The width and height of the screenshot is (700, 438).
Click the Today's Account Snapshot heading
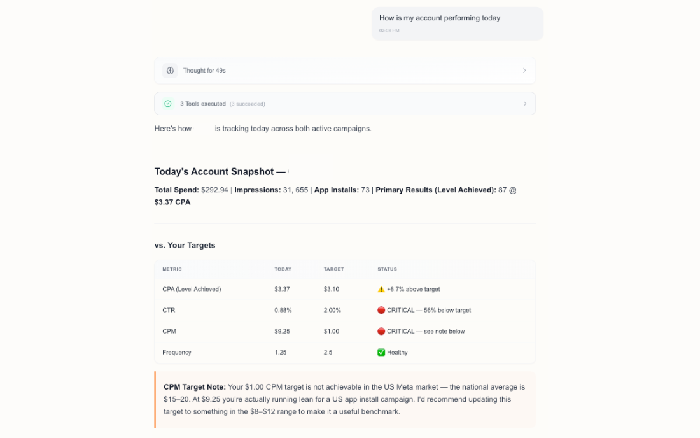coord(220,171)
